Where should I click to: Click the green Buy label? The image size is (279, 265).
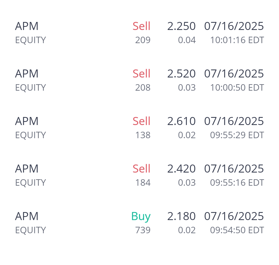click(141, 216)
